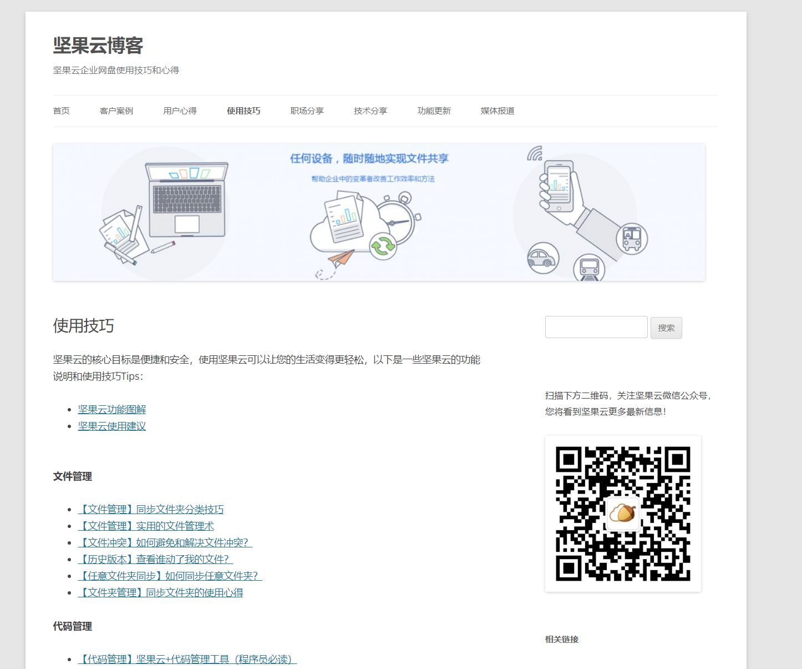Select the 使用技巧 menu item
The image size is (802, 669).
243,111
